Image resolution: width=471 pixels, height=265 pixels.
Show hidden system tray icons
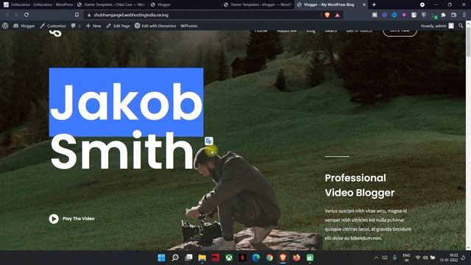pyautogui.click(x=376, y=258)
